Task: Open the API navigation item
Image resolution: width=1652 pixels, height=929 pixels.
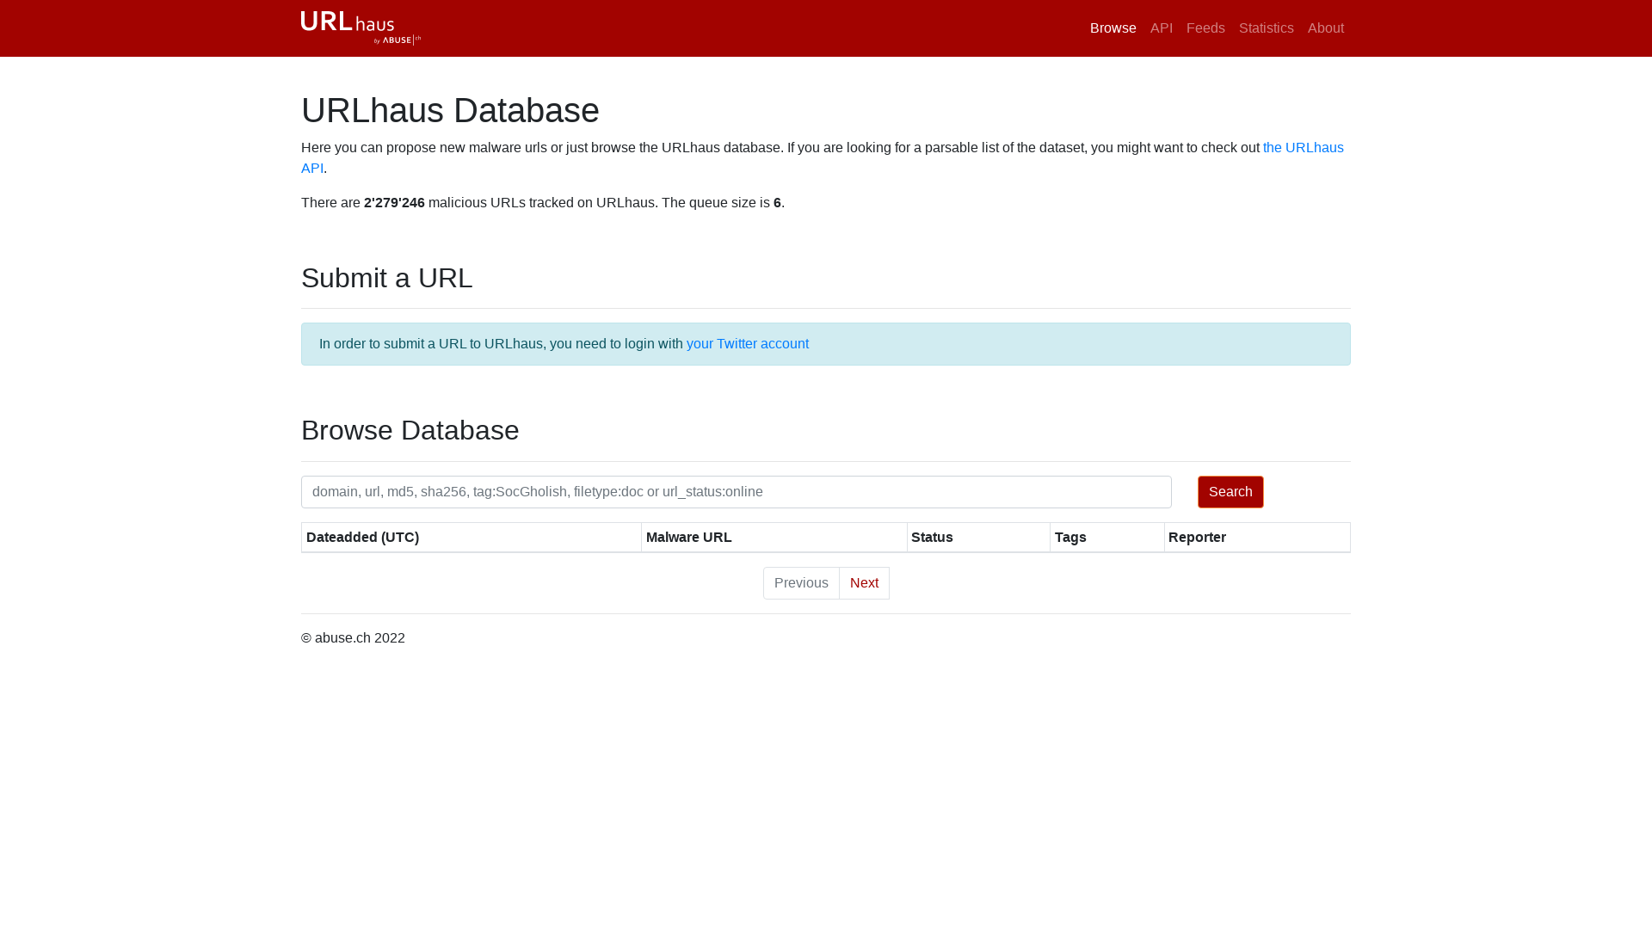Action: click(1161, 28)
